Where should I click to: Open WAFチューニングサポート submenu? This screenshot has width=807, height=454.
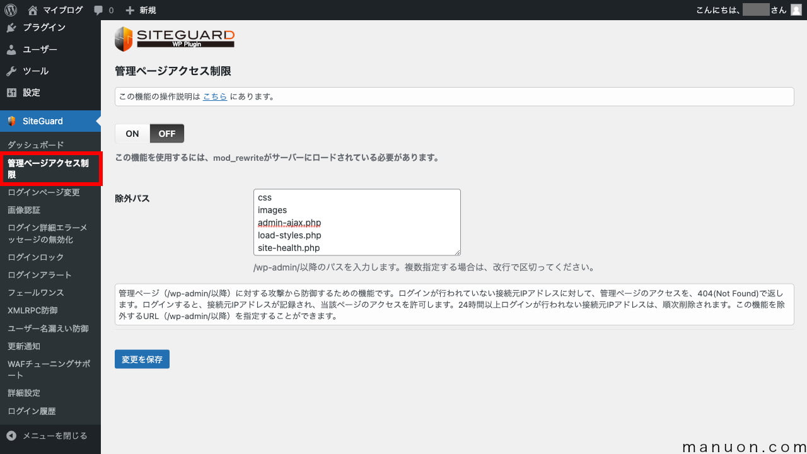(x=49, y=370)
